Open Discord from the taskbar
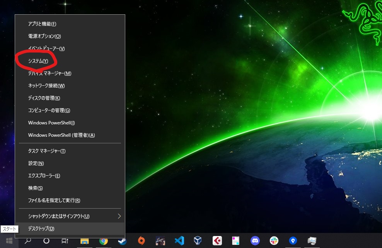 [x=255, y=241]
